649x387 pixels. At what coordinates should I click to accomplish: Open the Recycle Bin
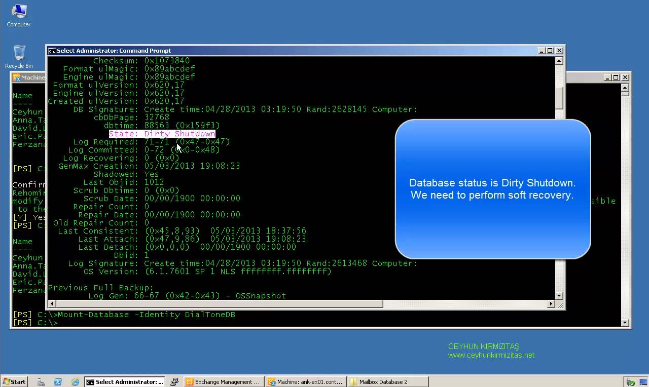[18, 52]
